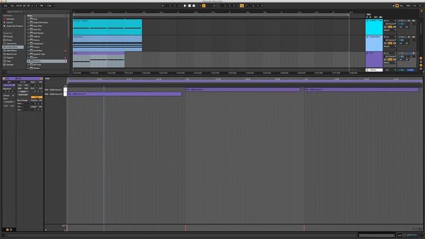Click the Master track header
This screenshot has width=425, height=239.
point(374,70)
